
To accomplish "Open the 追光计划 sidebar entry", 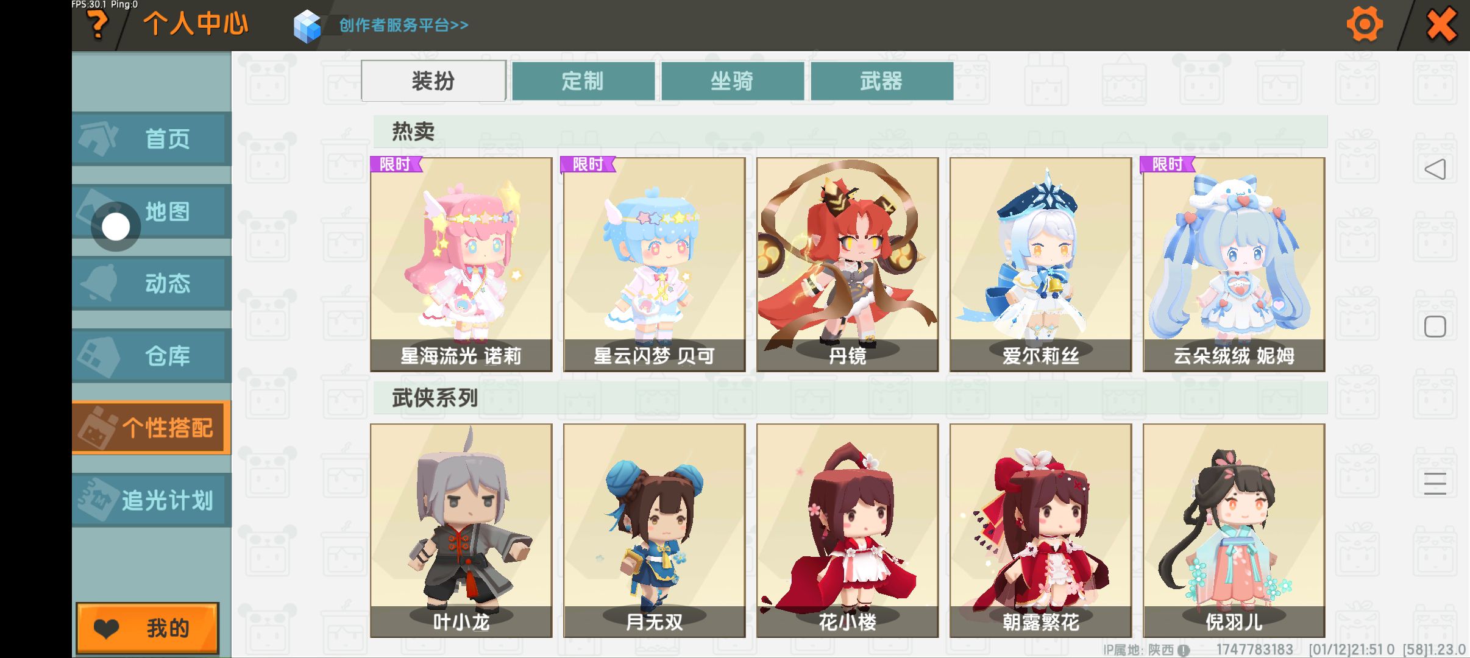I will 152,500.
